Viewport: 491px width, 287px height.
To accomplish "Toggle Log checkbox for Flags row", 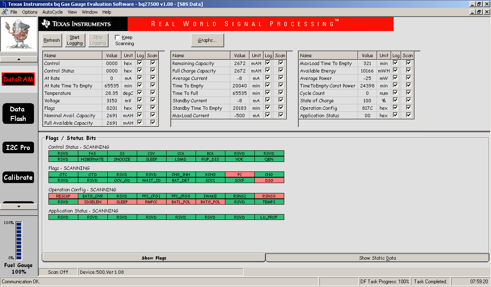I will click(140, 108).
